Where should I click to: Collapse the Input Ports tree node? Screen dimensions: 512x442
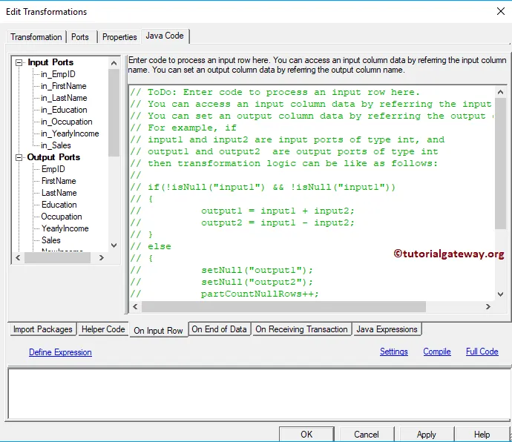coord(20,62)
